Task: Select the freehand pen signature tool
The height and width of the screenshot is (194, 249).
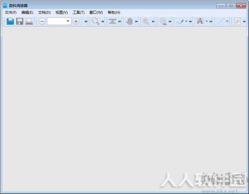Action: pyautogui.click(x=180, y=22)
